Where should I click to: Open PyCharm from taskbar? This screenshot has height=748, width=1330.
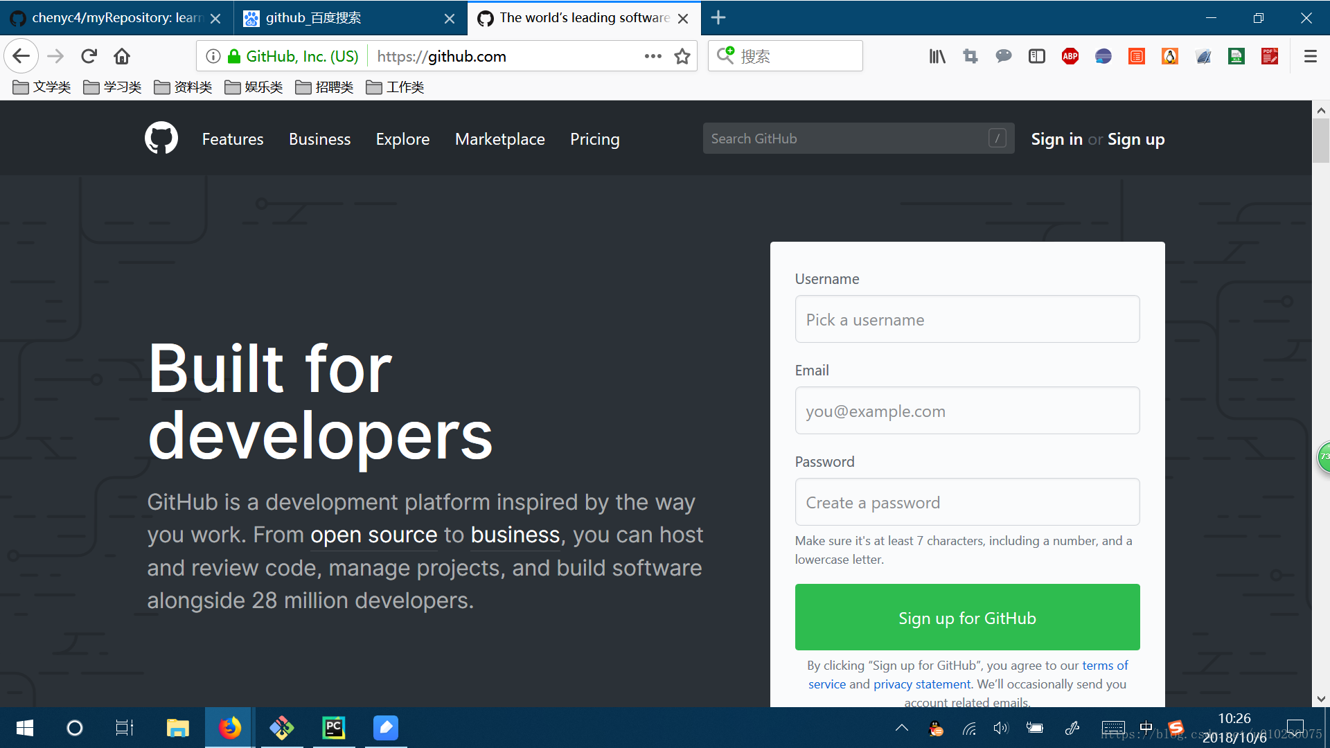coord(333,728)
